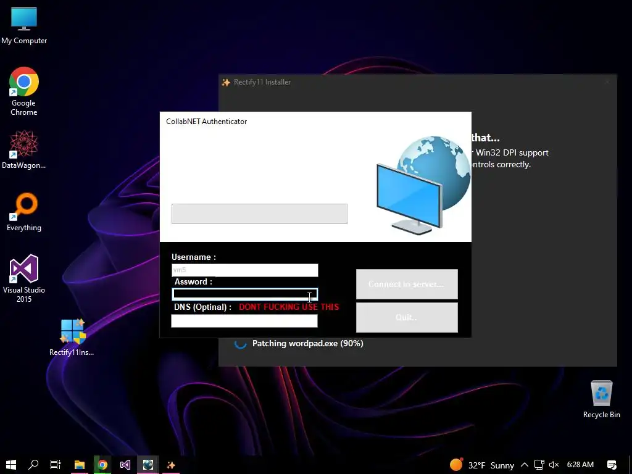Image resolution: width=632 pixels, height=474 pixels.
Task: Open File Explorer from the taskbar
Action: point(80,465)
